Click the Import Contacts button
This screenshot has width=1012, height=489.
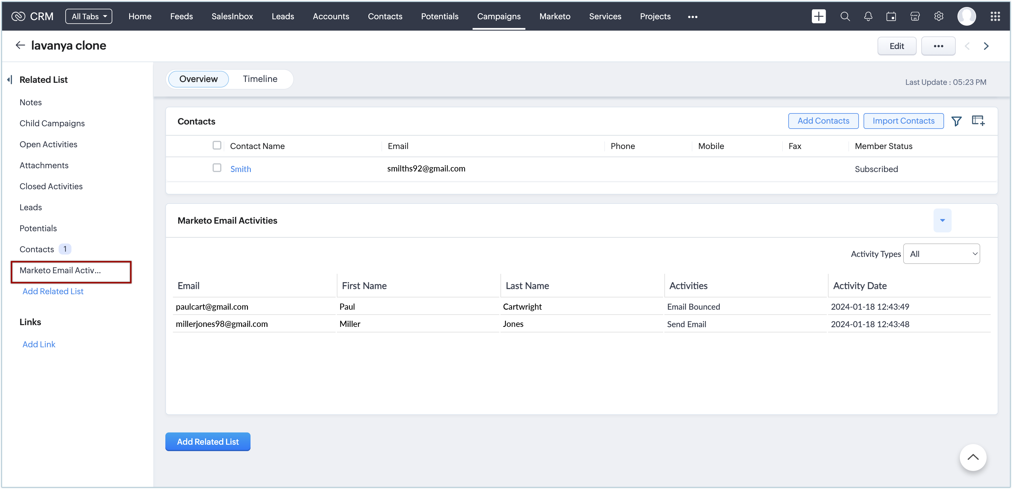(903, 121)
